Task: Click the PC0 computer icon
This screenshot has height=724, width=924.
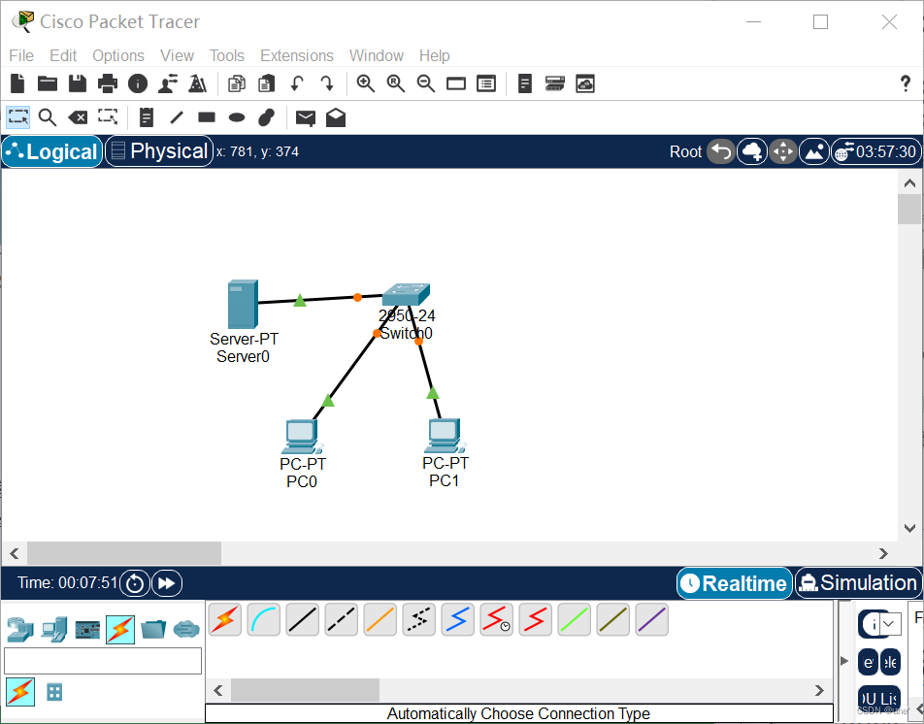Action: pos(302,437)
